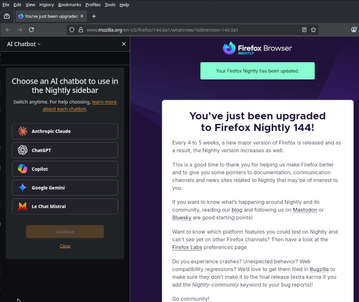
Task: Choose Copilot chatbot option
Action: pos(65,169)
